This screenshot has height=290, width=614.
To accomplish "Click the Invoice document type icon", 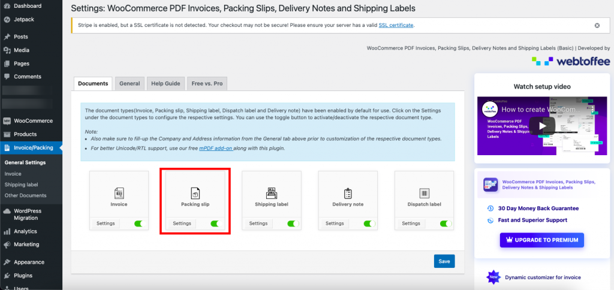I will point(119,193).
